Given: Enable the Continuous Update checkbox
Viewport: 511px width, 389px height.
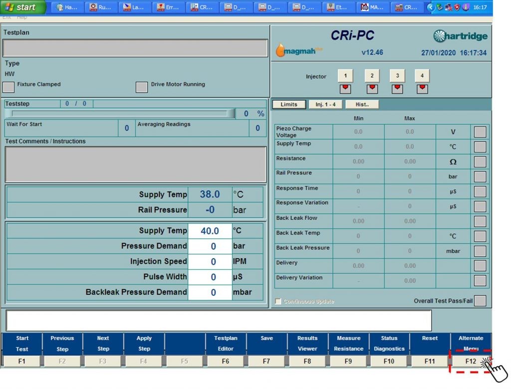Looking at the screenshot, I should tap(278, 301).
